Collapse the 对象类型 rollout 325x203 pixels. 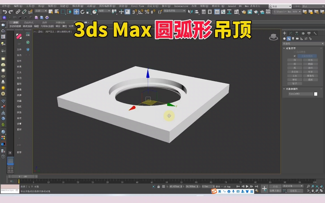(284, 48)
